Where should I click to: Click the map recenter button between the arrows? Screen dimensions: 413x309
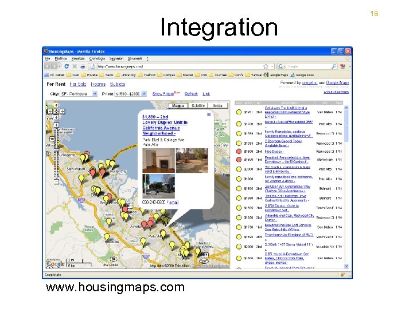click(x=56, y=112)
